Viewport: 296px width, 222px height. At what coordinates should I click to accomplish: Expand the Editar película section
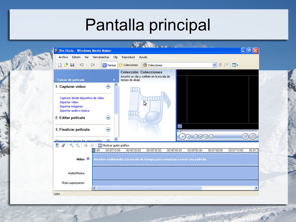(108, 118)
